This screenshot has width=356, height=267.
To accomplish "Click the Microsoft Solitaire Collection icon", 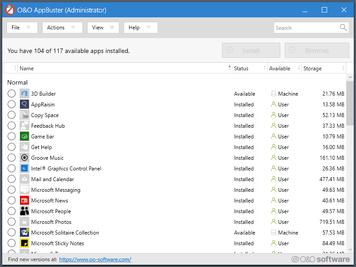I will (x=24, y=232).
